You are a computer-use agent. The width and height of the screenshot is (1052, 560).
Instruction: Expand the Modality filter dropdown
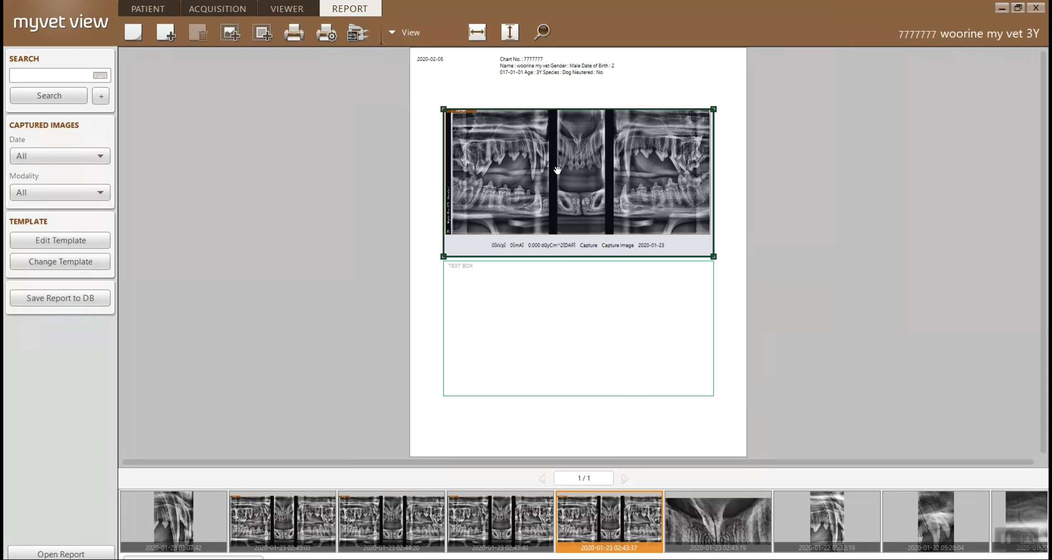point(60,193)
